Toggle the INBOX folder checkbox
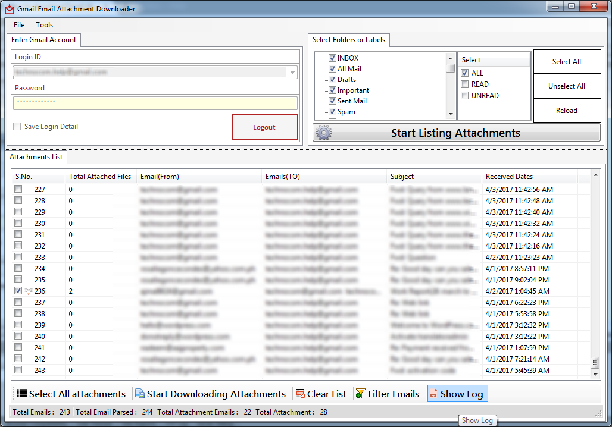 (x=333, y=58)
